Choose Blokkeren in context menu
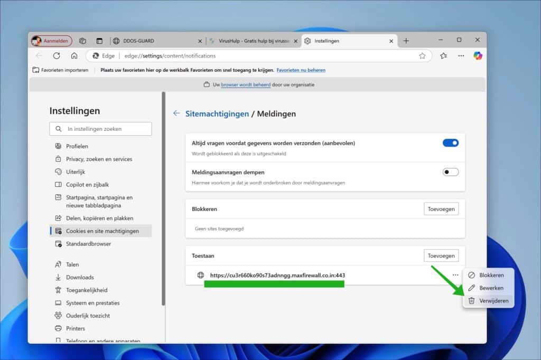The image size is (541, 360). 488,275
